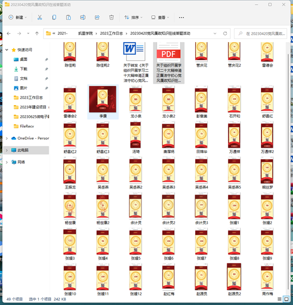Click the Copy icon in toolbar
The height and width of the screenshot is (305, 293).
tap(54, 17)
